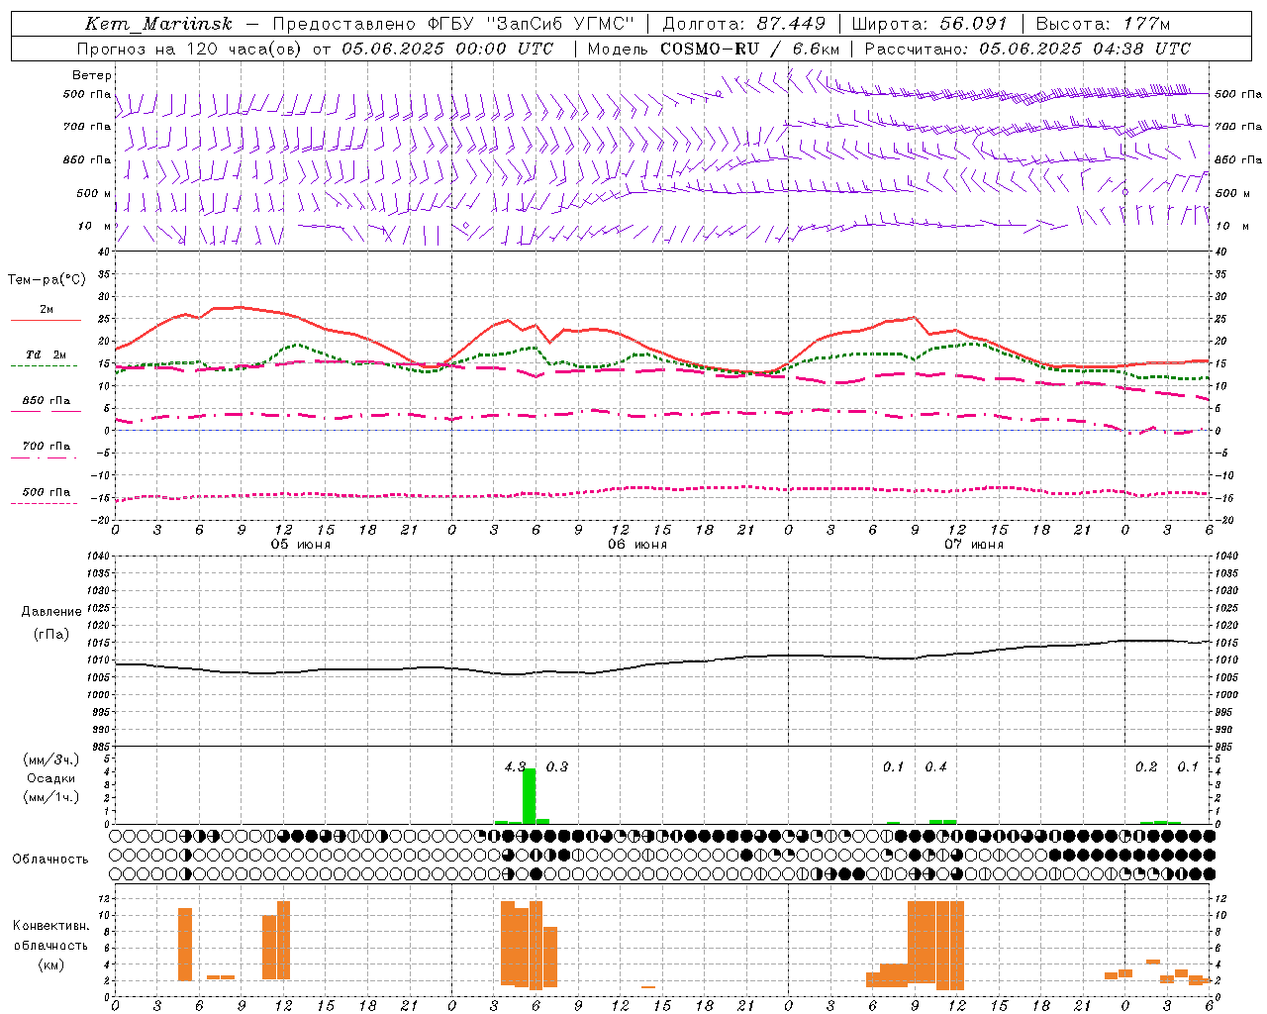1267x1014 pixels.
Task: Click the 0.4 precipitation value
Action: [x=935, y=766]
